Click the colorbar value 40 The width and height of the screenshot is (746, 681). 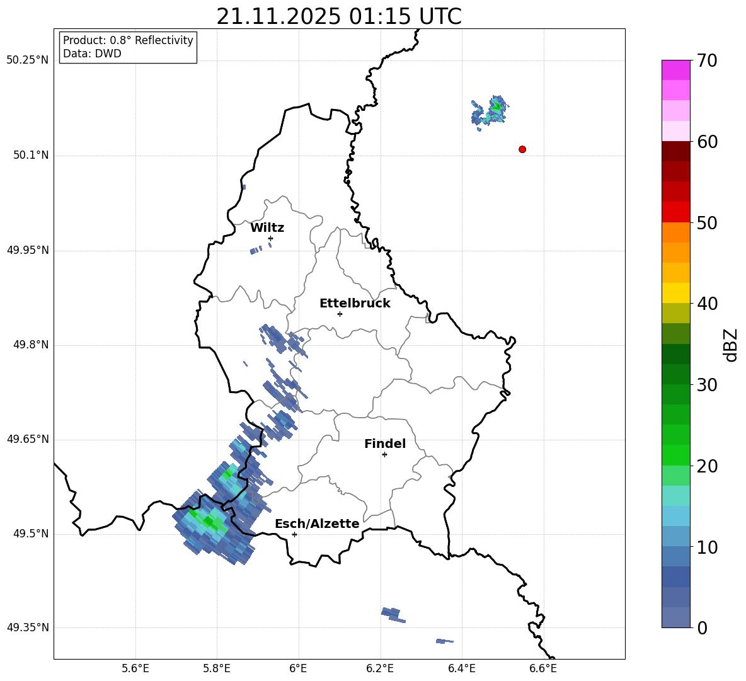[708, 304]
